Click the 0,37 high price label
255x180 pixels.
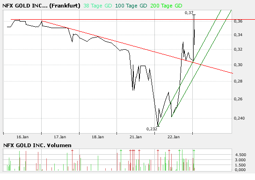(189, 13)
